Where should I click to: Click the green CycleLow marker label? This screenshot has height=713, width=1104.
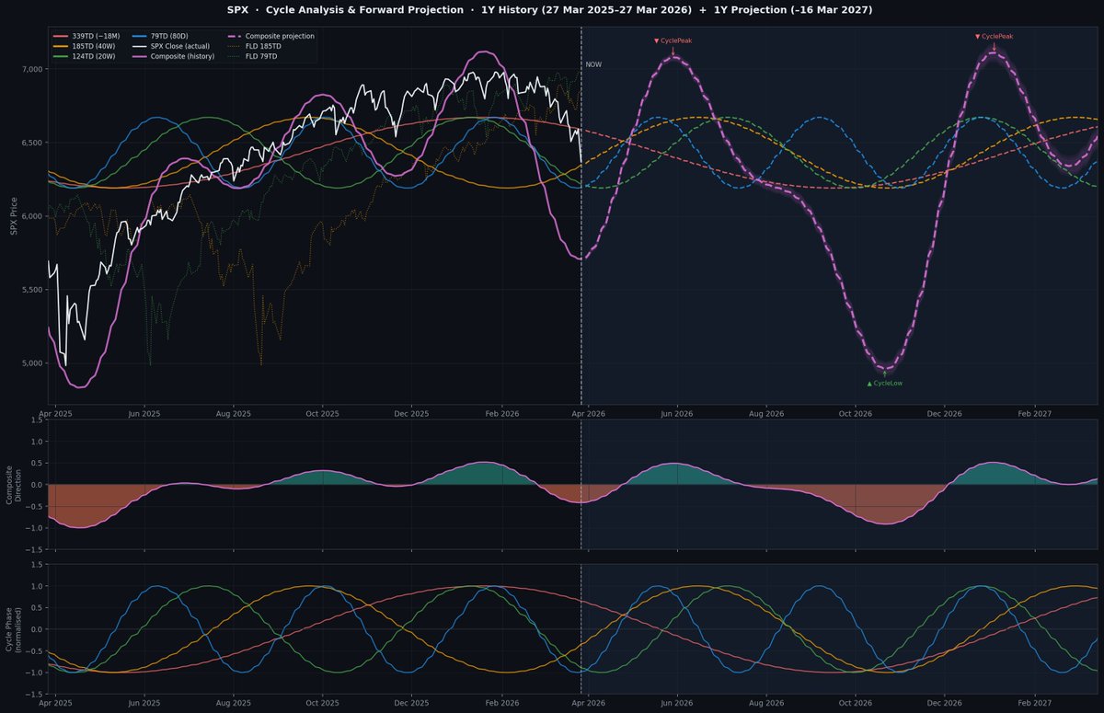pyautogui.click(x=885, y=383)
